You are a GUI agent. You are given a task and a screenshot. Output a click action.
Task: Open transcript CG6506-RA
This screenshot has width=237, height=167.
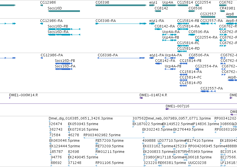pyautogui.click(x=192, y=35)
